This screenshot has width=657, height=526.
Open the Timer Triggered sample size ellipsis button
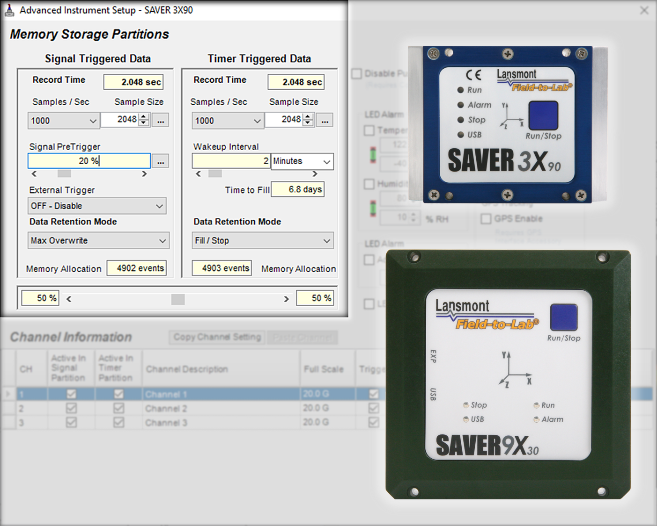click(325, 121)
